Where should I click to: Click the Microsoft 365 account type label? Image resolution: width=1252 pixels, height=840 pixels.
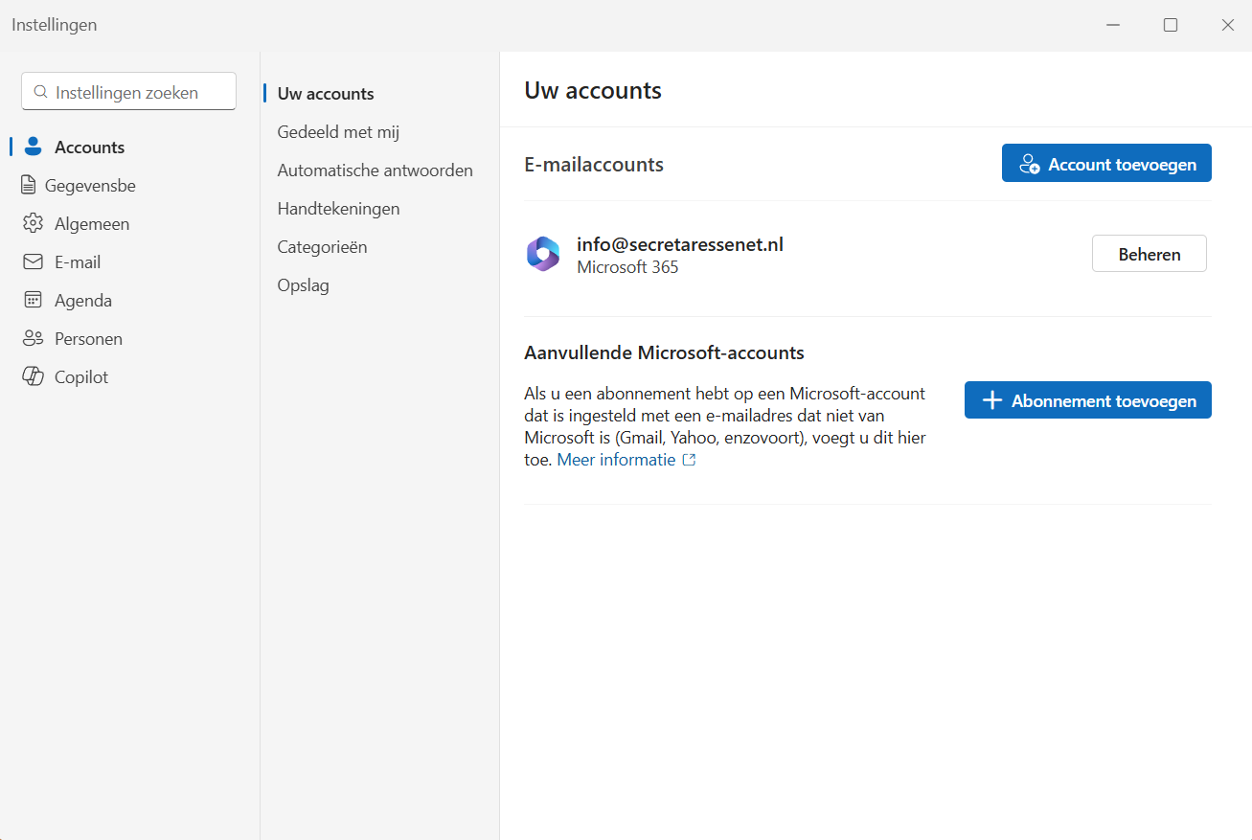(627, 267)
